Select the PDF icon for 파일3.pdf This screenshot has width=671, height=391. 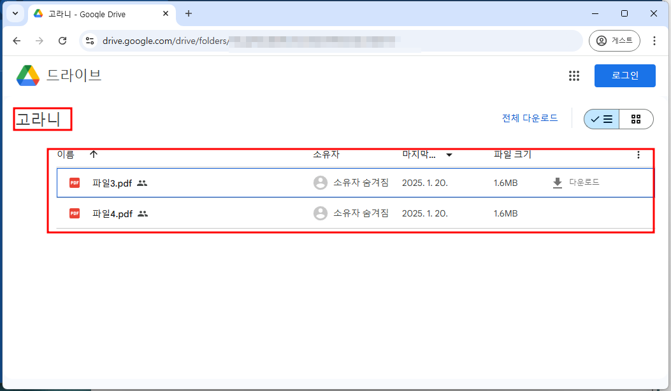[x=74, y=182]
